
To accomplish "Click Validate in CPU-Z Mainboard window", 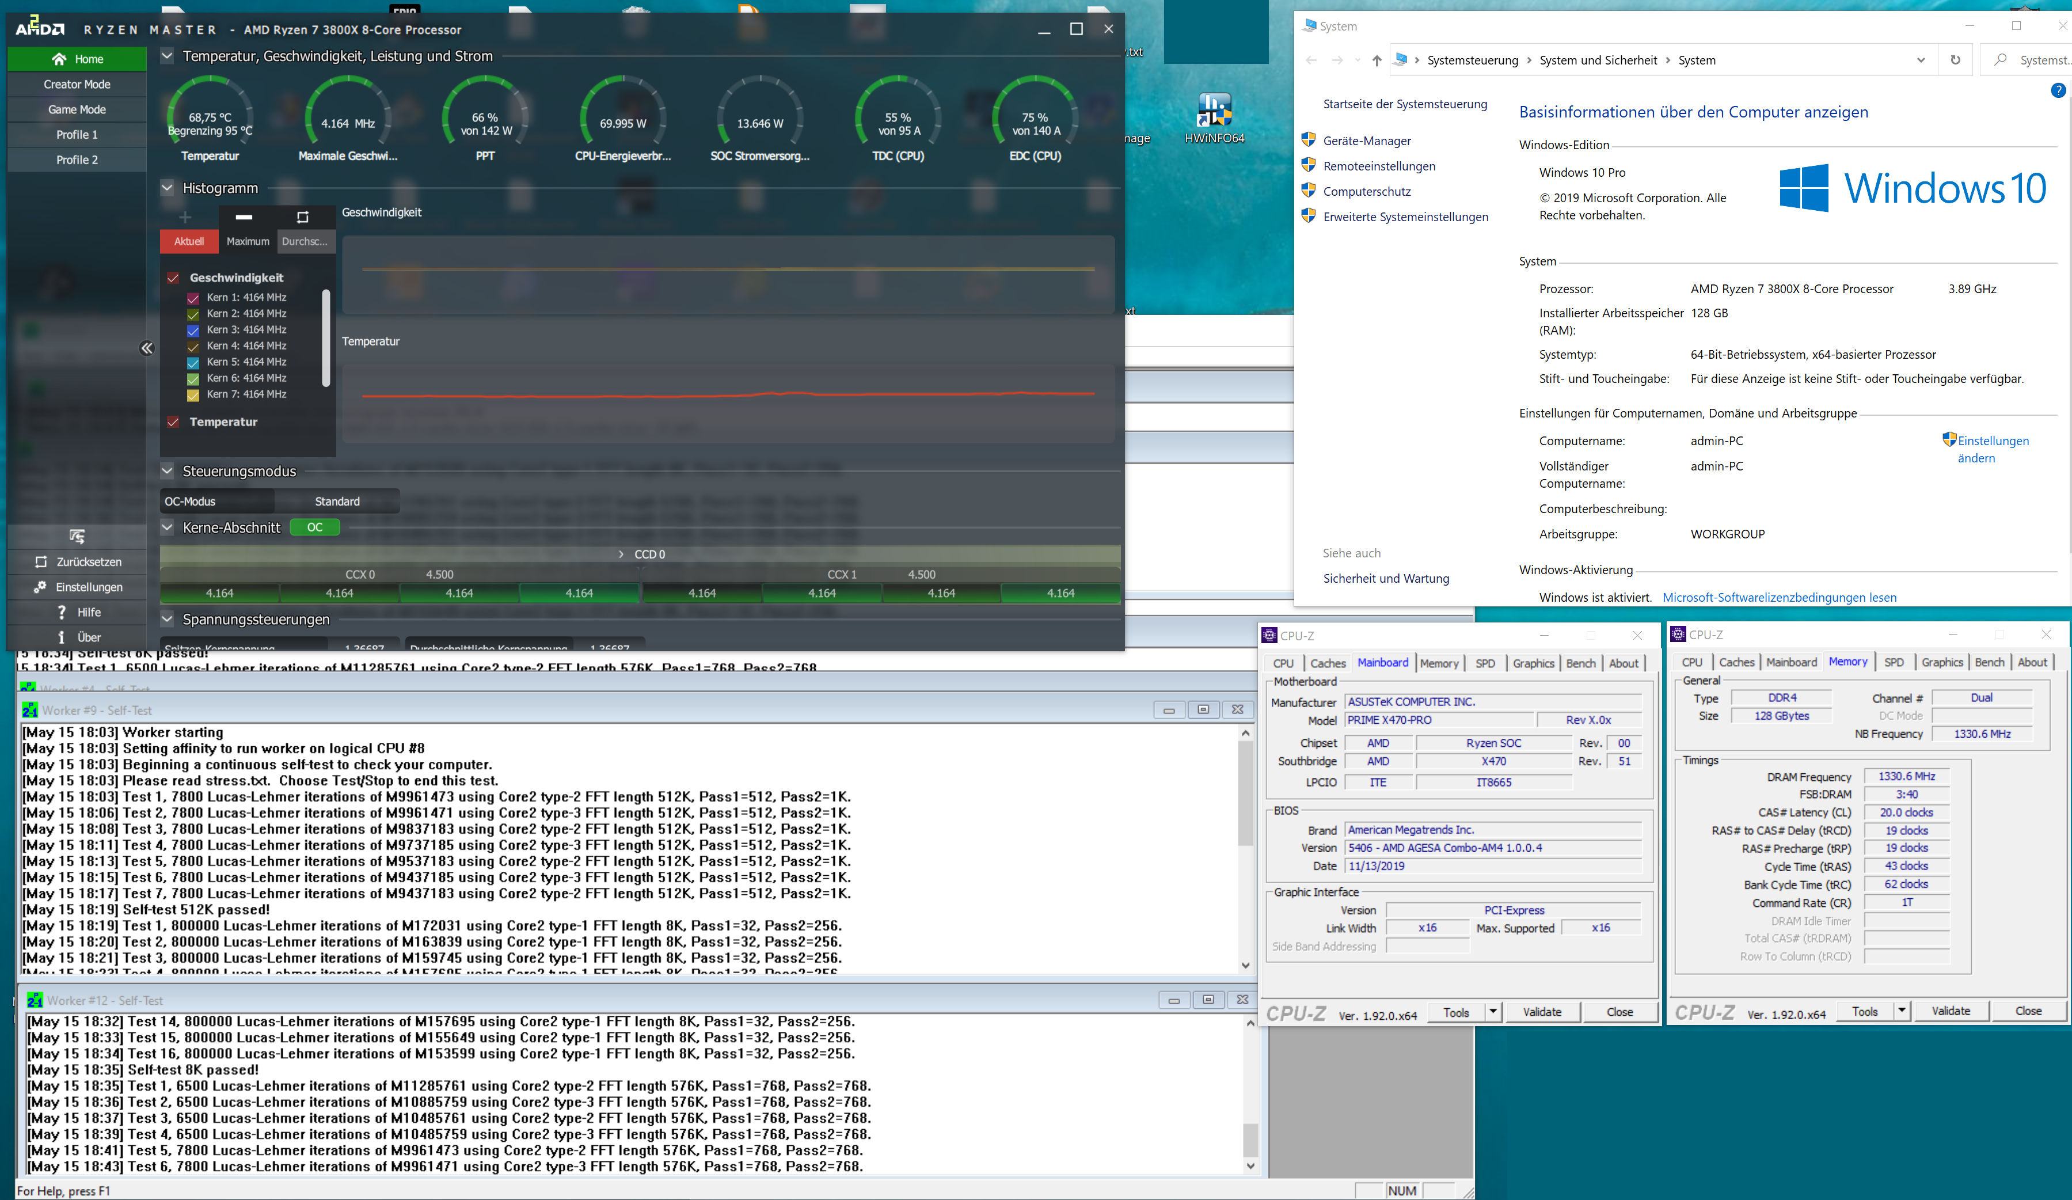I will click(x=1542, y=1012).
